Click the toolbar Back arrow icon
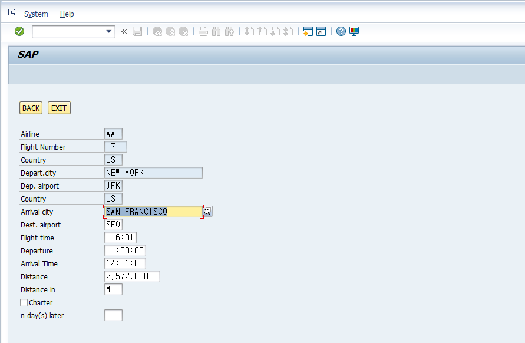Screen dimensions: 525x343 pyautogui.click(x=157, y=31)
